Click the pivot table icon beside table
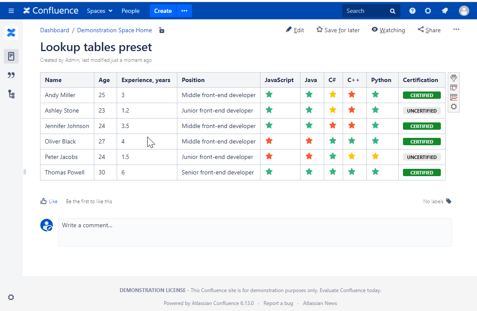Viewport: 477px width, 311px height. [x=453, y=88]
